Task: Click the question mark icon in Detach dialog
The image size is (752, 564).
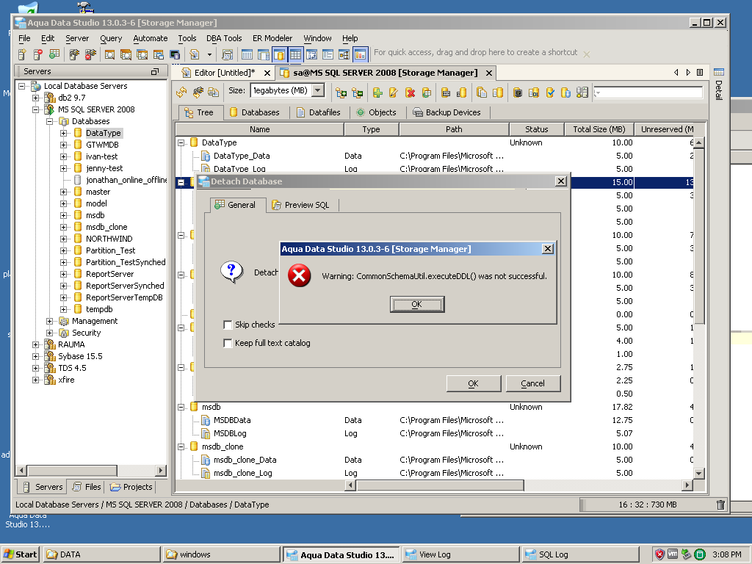Action: point(231,272)
